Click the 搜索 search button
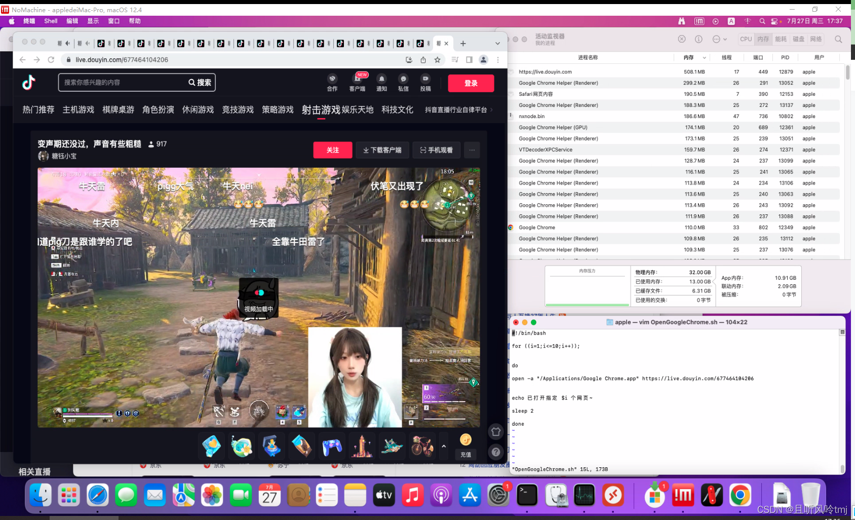 click(x=200, y=83)
